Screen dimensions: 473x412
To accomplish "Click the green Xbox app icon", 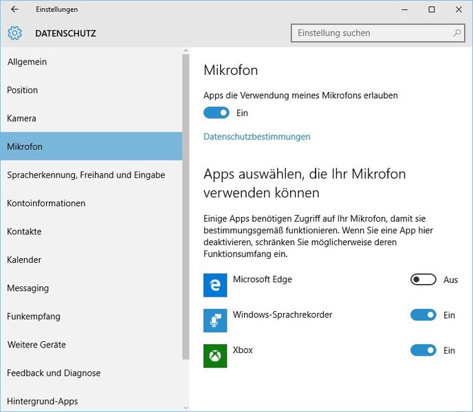I will point(215,355).
